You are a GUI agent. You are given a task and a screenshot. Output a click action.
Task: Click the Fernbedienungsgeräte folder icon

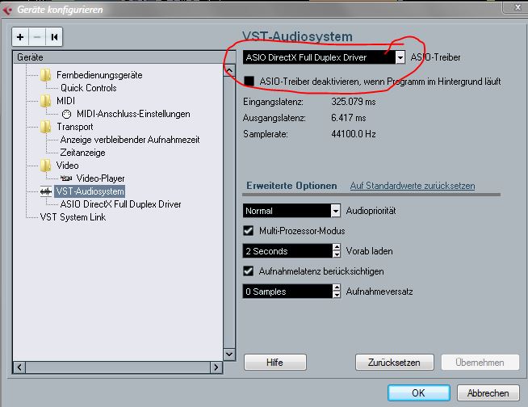pyautogui.click(x=46, y=75)
